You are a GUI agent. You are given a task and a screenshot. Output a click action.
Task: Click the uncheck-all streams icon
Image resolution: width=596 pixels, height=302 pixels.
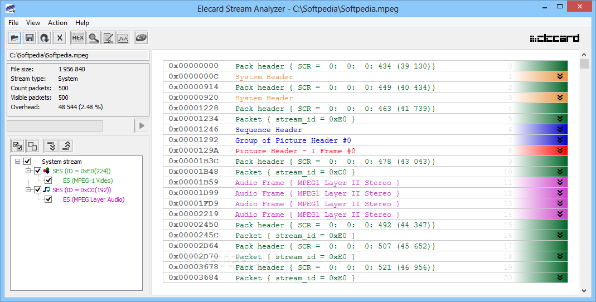(x=33, y=146)
